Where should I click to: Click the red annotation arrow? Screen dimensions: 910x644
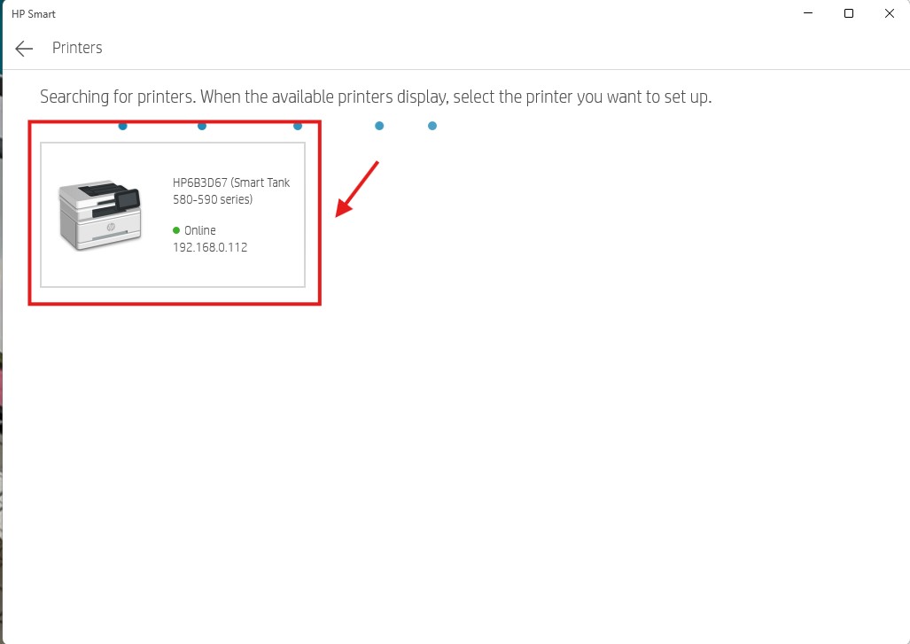click(x=357, y=188)
